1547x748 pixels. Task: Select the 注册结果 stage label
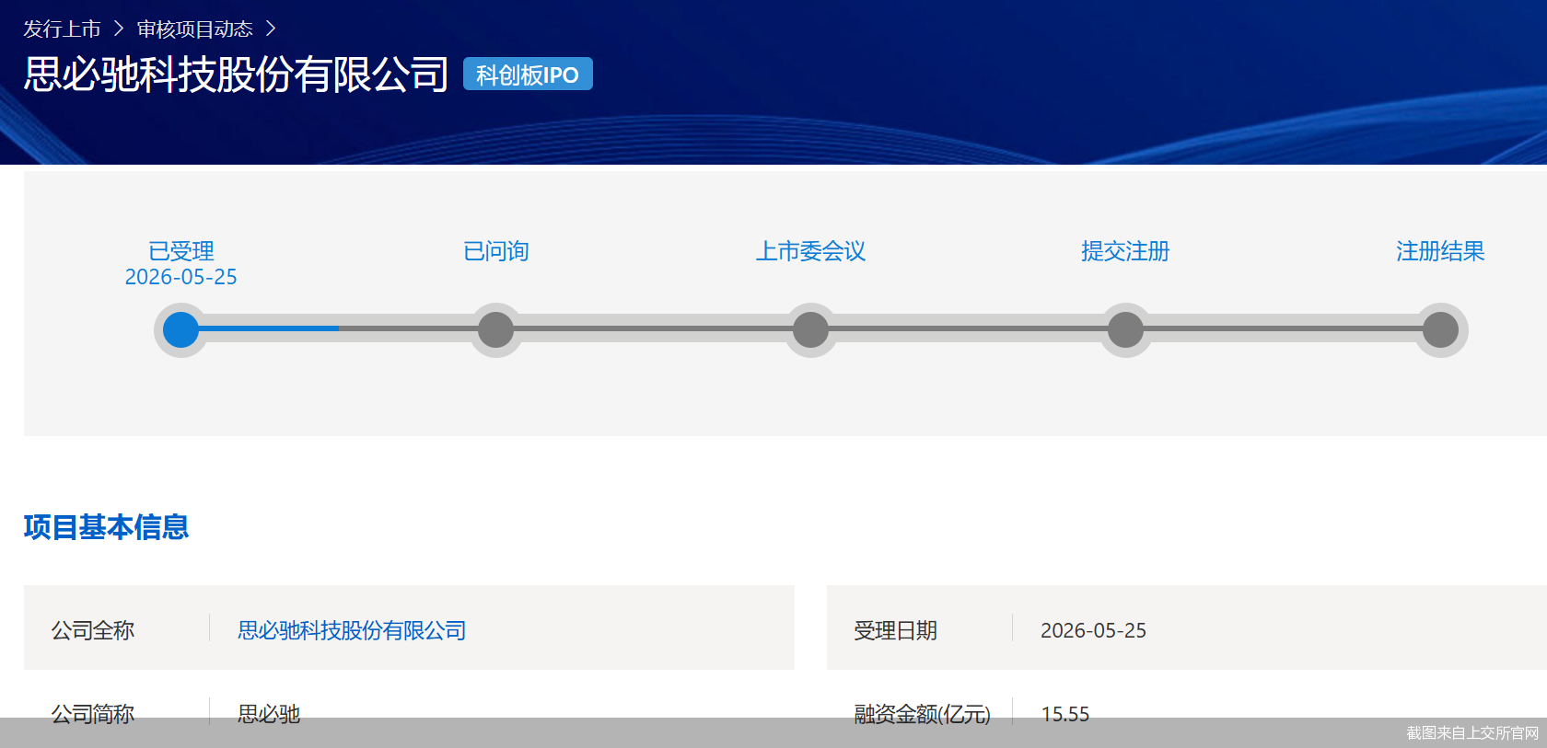(x=1440, y=251)
